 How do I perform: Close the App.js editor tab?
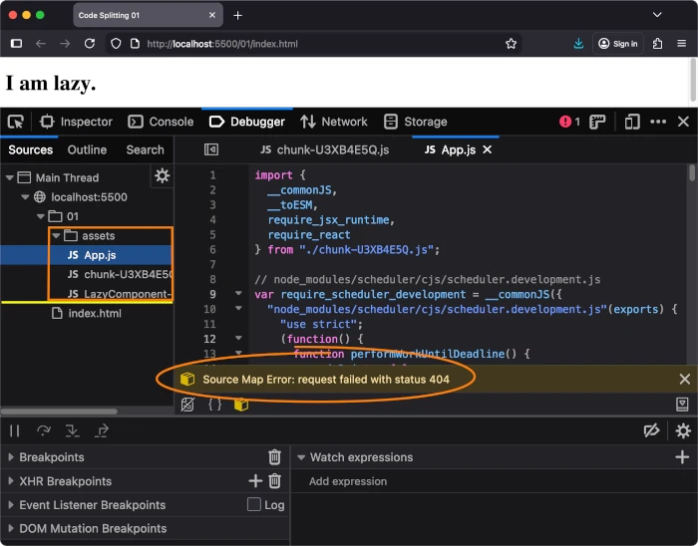pyautogui.click(x=488, y=149)
